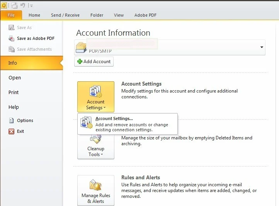Switch to the Home tab
The height and width of the screenshot is (206, 279).
click(34, 15)
